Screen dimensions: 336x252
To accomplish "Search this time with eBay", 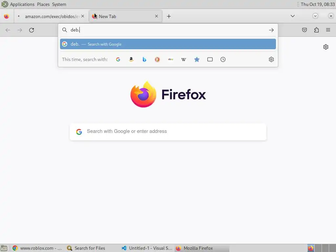I will pos(171,59).
